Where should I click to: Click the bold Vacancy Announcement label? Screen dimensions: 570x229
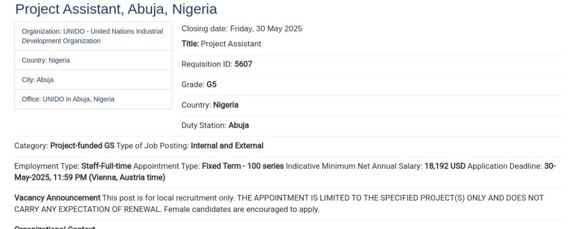point(57,198)
